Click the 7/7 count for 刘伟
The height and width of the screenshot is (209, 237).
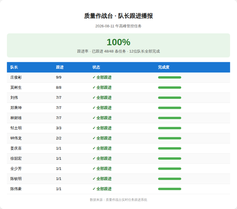pos(59,98)
